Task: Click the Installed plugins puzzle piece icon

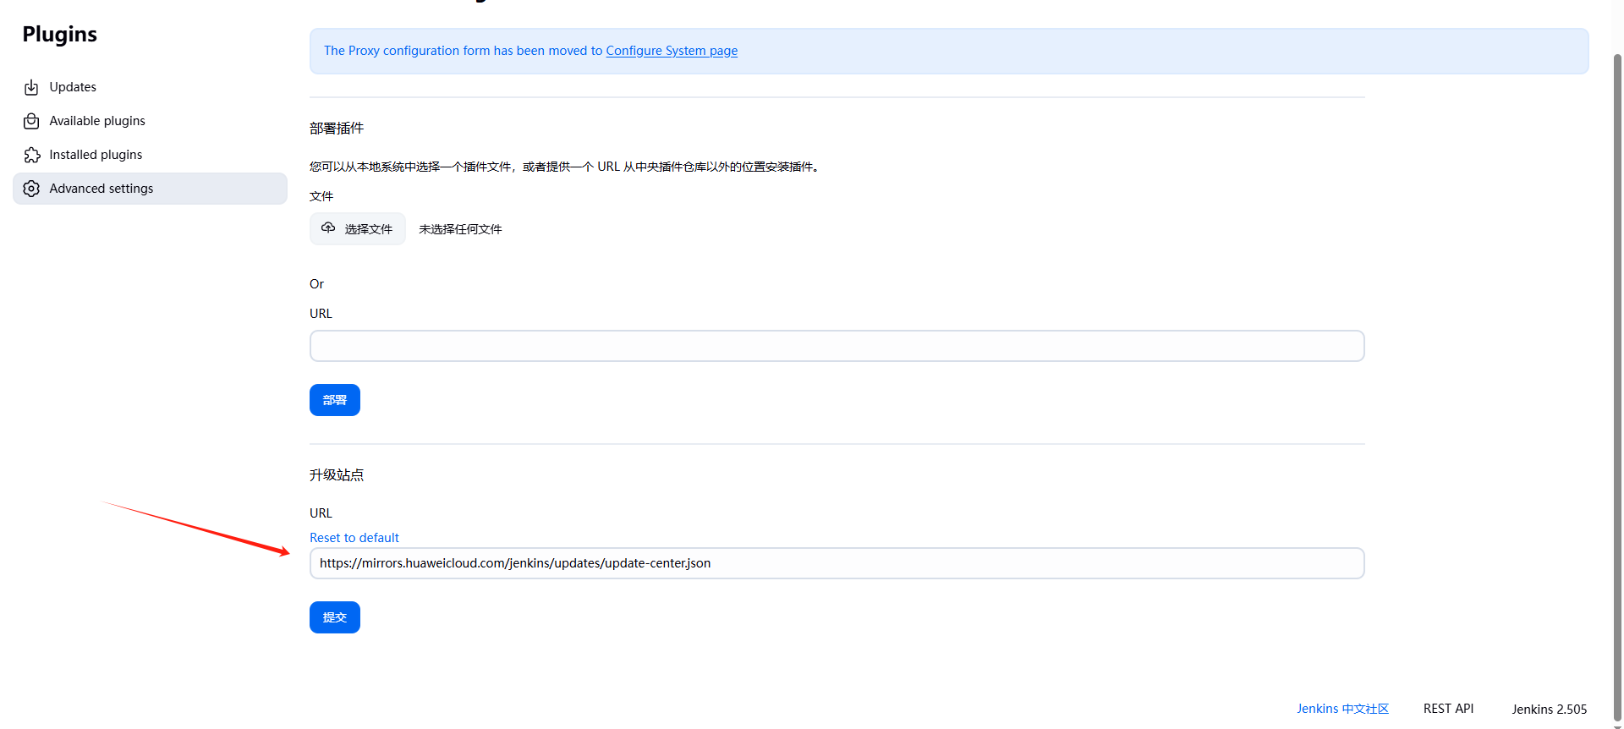Action: 31,155
